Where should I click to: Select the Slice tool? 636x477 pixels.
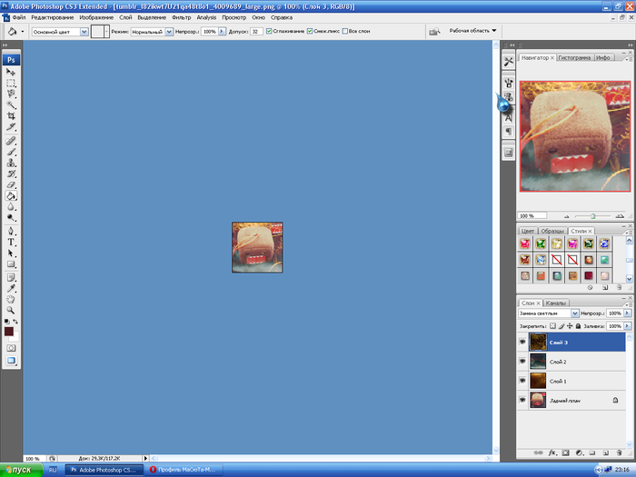11,127
